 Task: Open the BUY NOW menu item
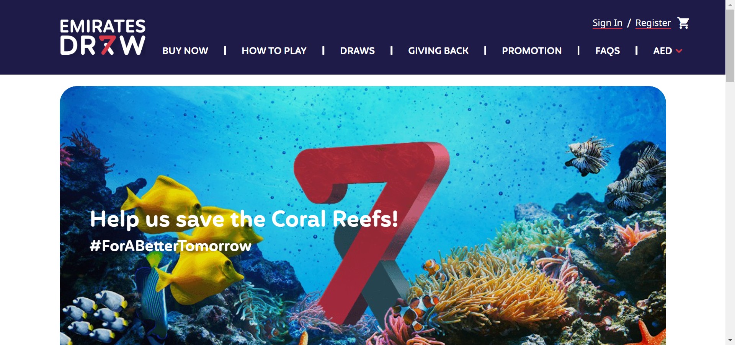(185, 50)
